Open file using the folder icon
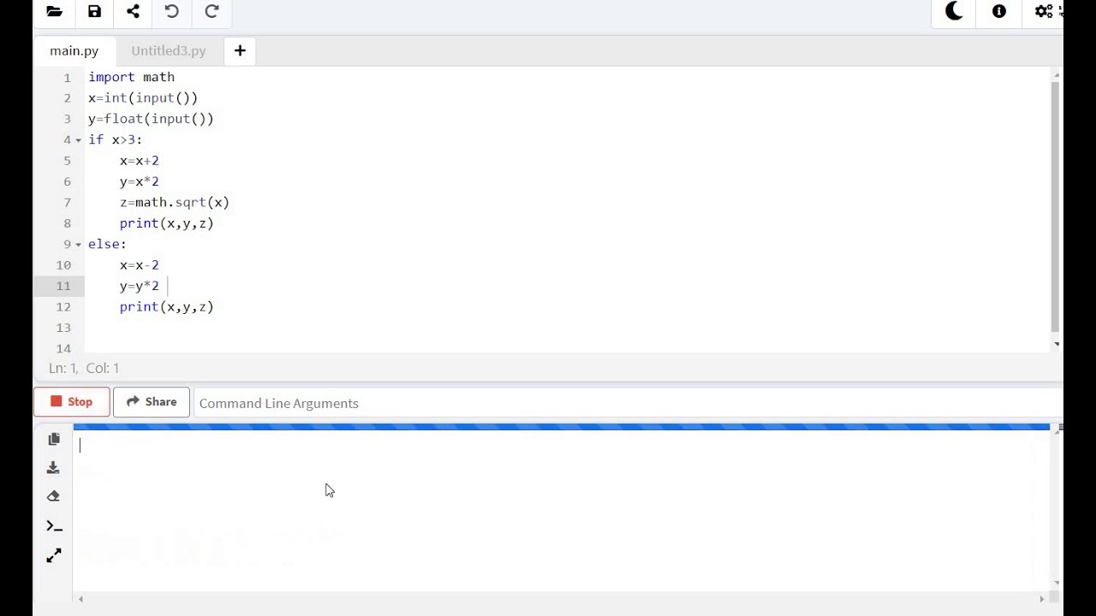 point(54,11)
